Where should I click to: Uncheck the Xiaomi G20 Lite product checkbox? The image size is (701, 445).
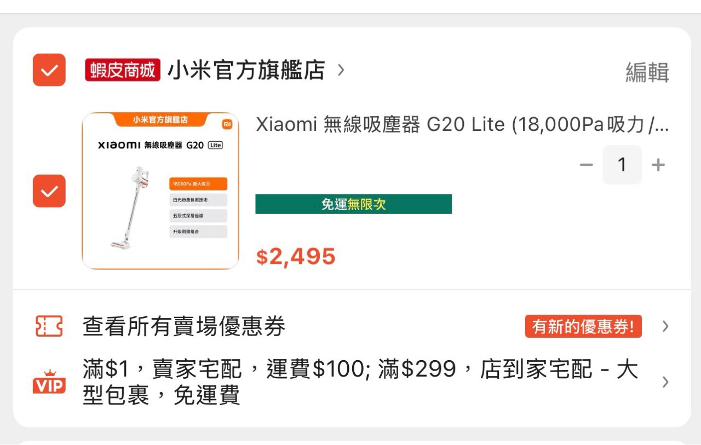point(49,191)
